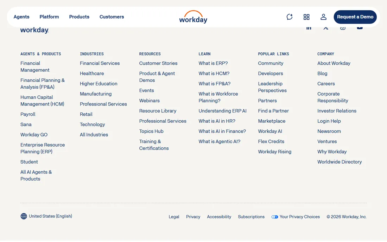Open What is ERP? link

[x=213, y=63]
